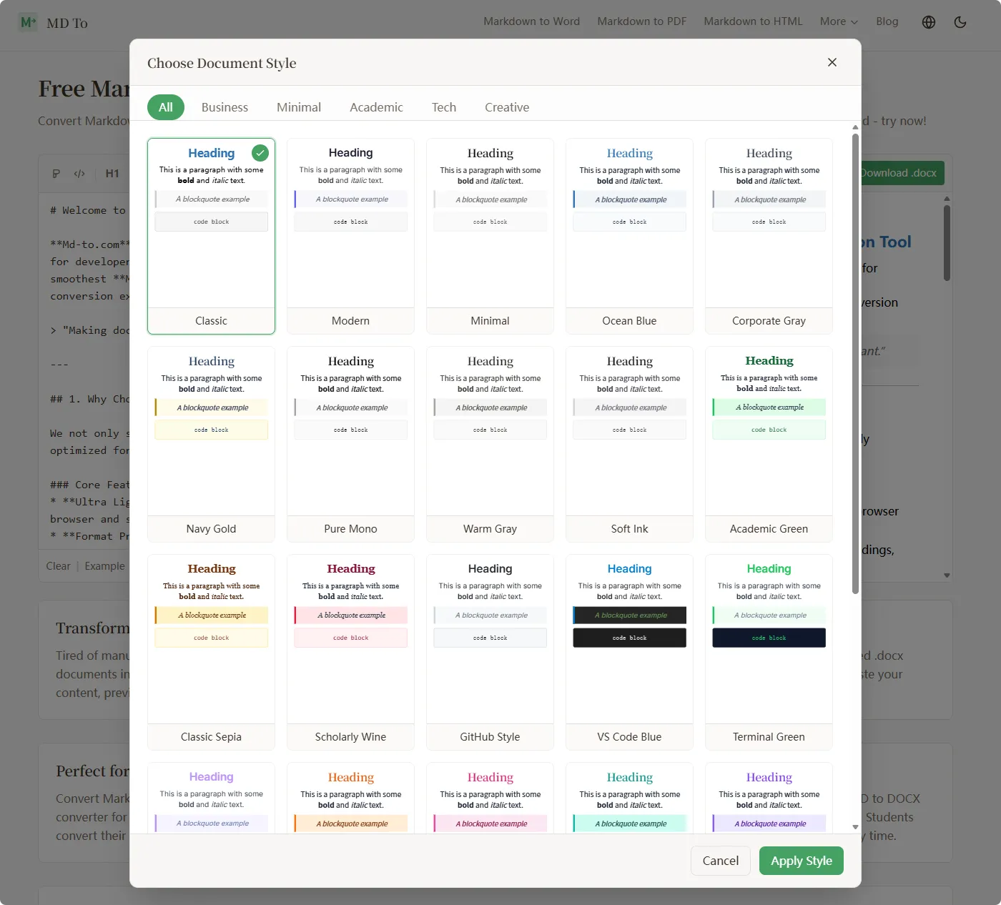The width and height of the screenshot is (1001, 905).
Task: Open the More navigation dropdown
Action: (x=838, y=21)
